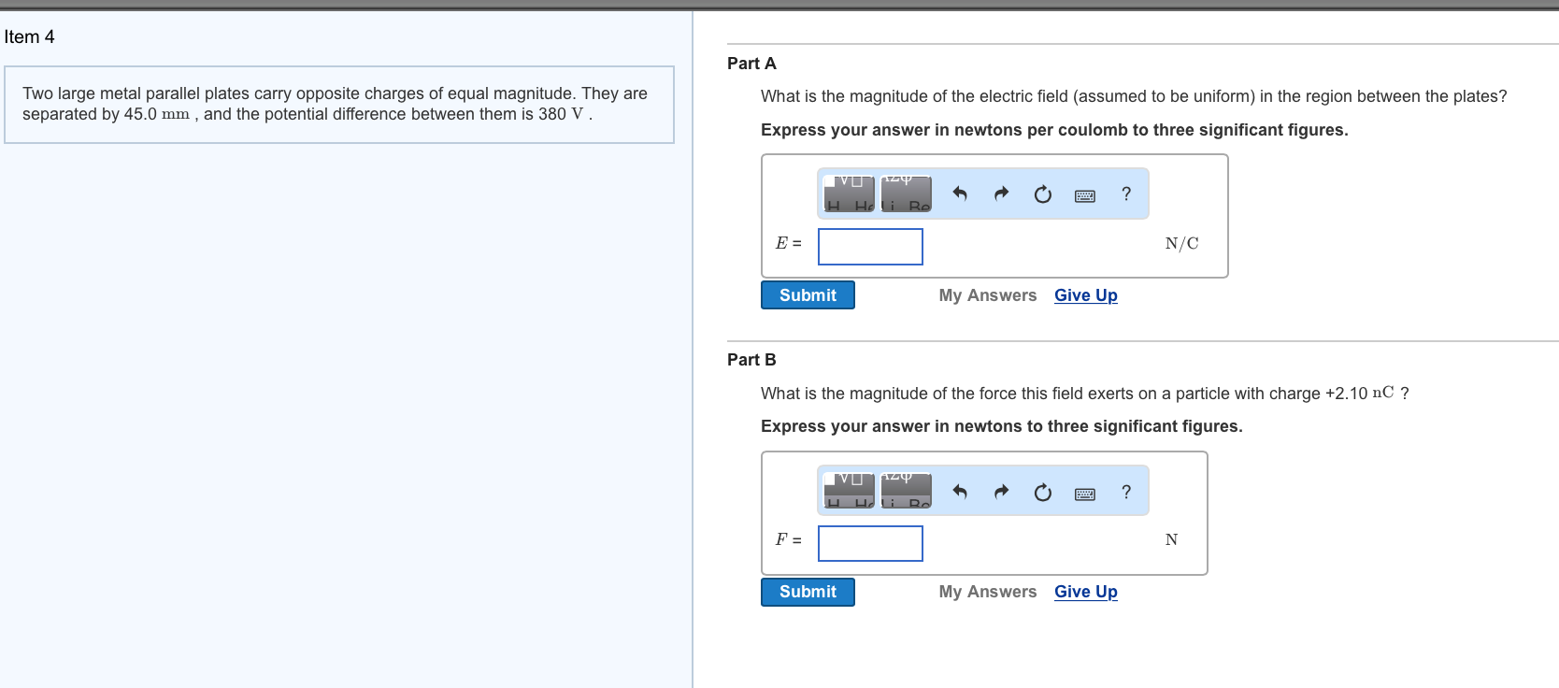Click the undo icon in Part B toolbar
Image resolution: width=1559 pixels, height=688 pixels.
(959, 491)
